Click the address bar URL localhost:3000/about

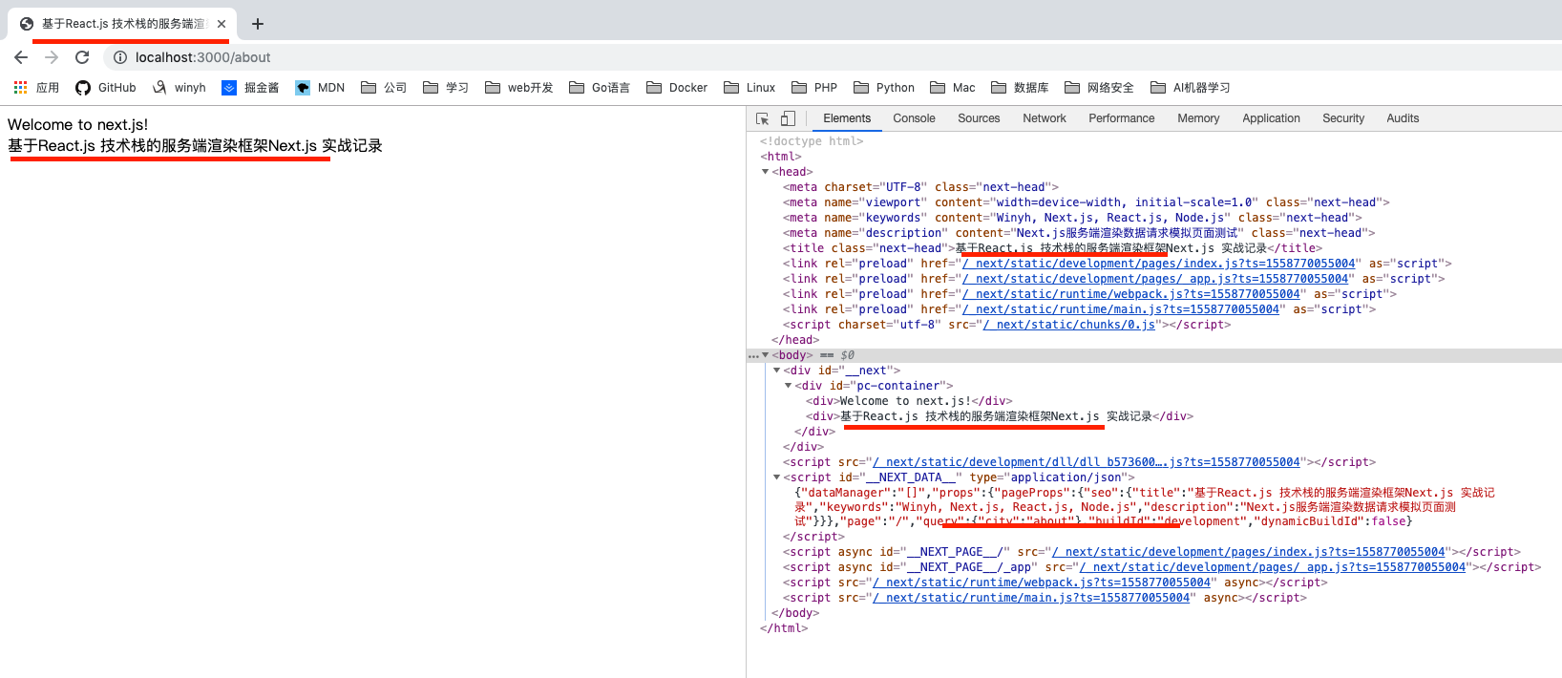(x=202, y=57)
